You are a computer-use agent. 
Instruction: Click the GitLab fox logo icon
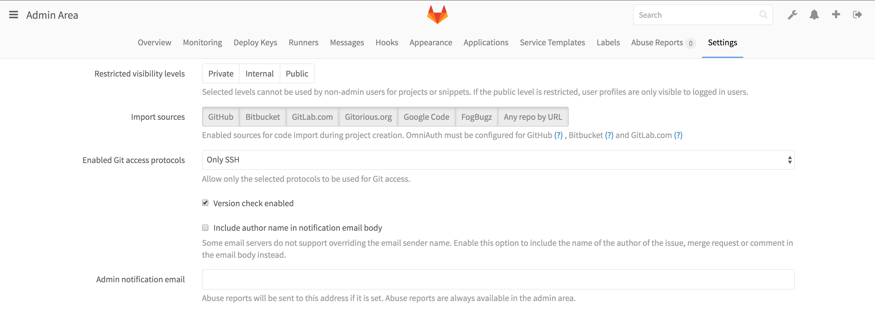438,15
